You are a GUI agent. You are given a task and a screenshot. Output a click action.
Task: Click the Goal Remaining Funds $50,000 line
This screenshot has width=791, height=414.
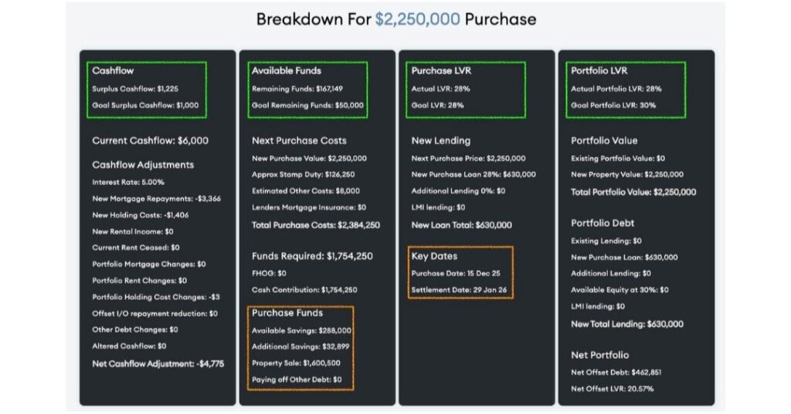307,106
